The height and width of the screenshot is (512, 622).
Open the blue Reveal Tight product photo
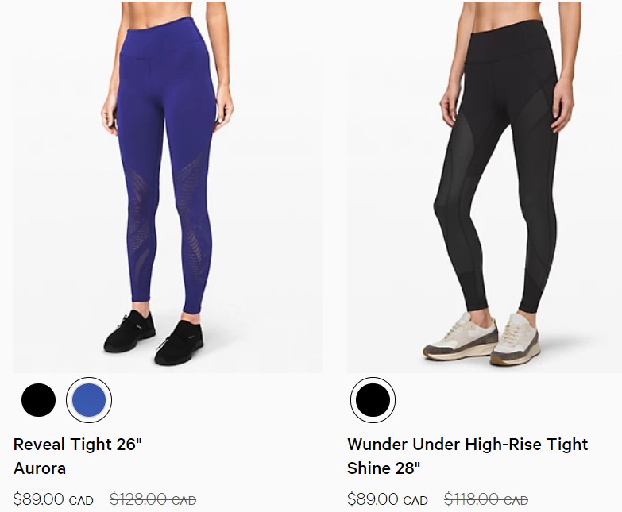tap(168, 187)
